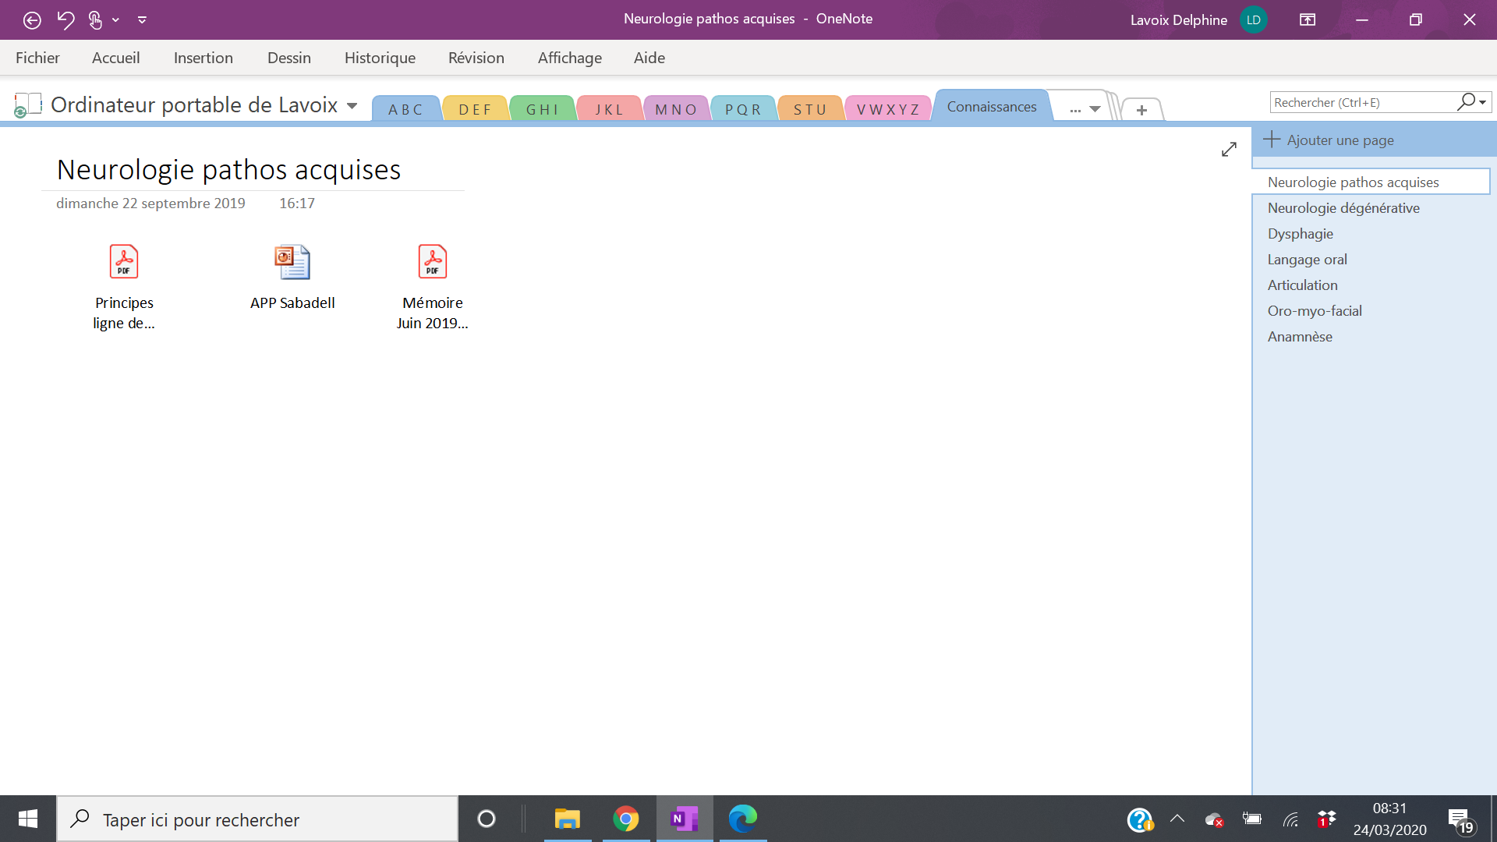Screen dimensions: 1497x842
Task: Open the Fichier menu
Action: (37, 58)
